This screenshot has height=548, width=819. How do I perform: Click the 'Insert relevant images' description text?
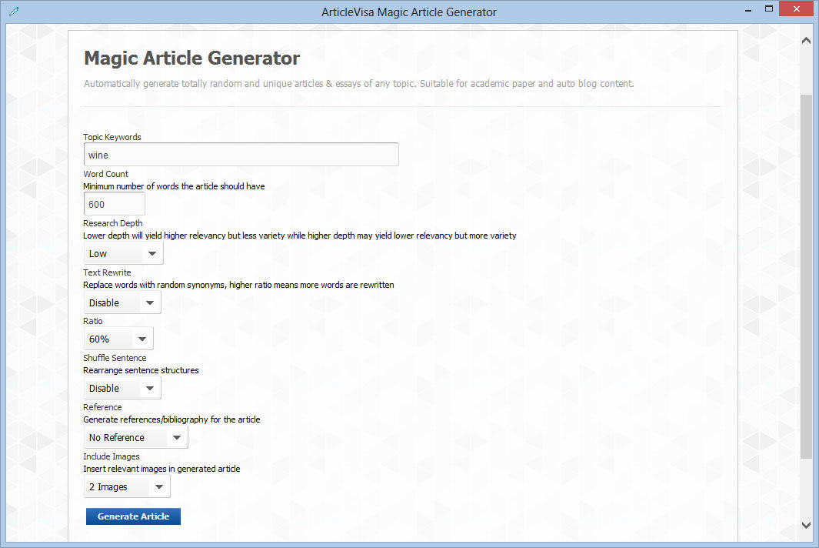[x=161, y=469]
